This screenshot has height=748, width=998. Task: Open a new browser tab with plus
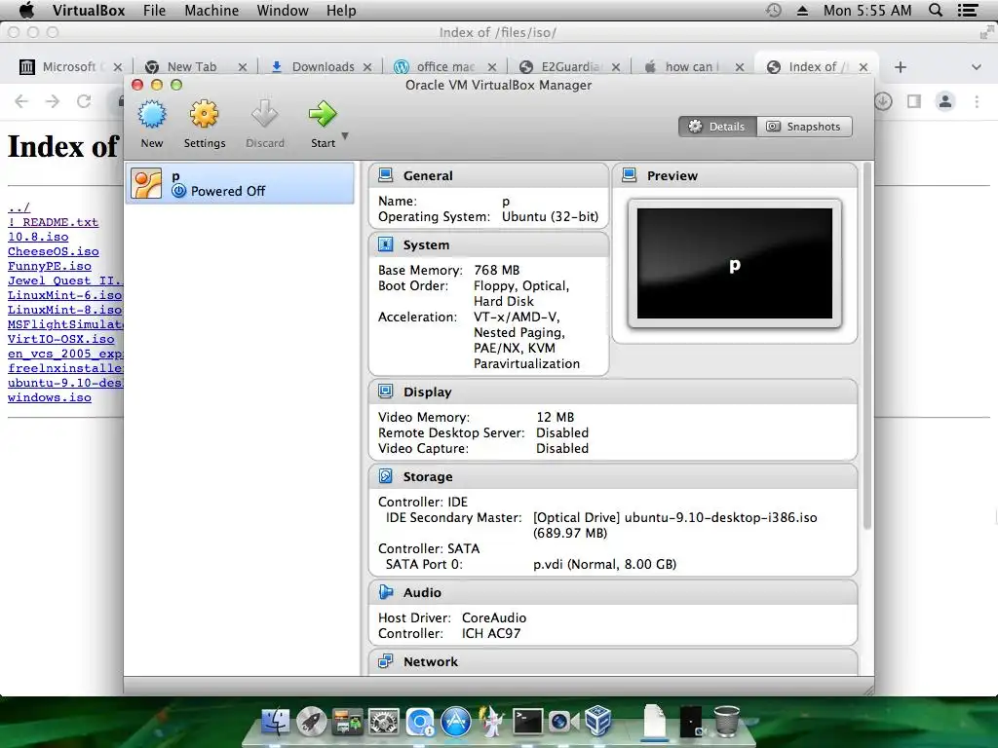[x=900, y=67]
